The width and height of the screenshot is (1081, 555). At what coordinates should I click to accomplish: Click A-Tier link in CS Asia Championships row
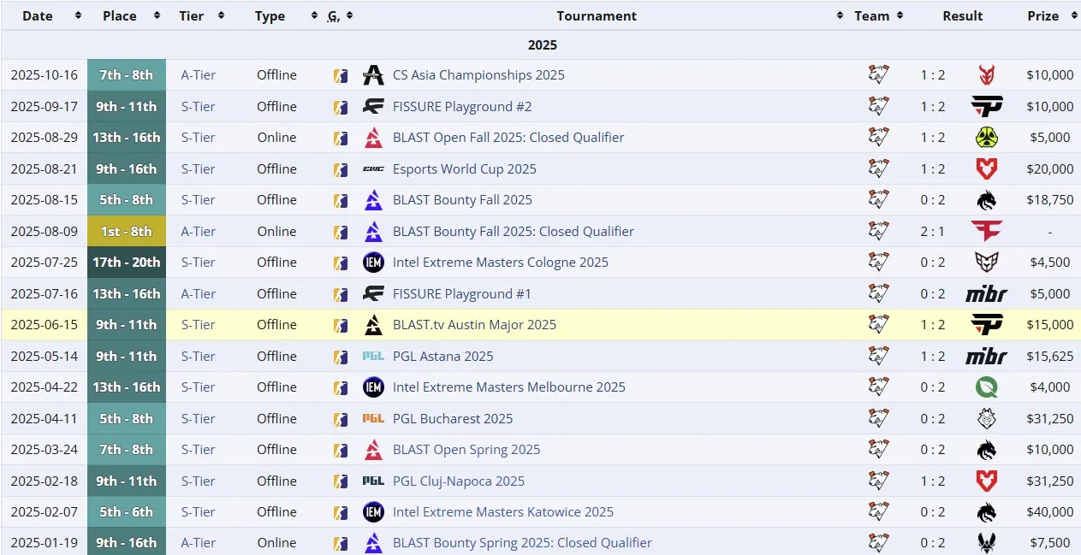point(199,75)
